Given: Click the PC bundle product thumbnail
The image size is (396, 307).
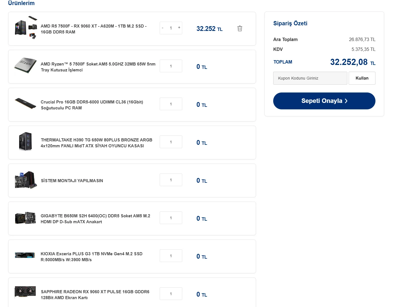Looking at the screenshot, I should tap(26, 28).
